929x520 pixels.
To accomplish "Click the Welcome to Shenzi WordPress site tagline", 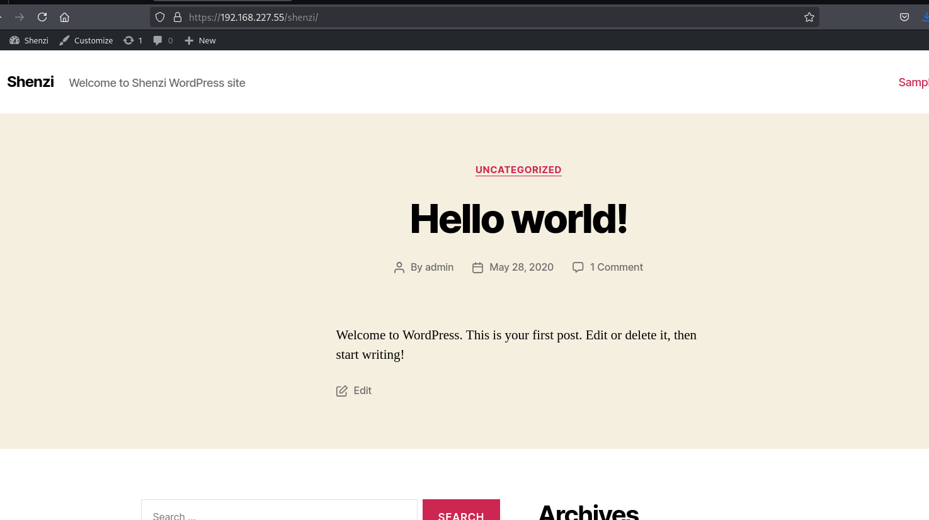I will (157, 83).
